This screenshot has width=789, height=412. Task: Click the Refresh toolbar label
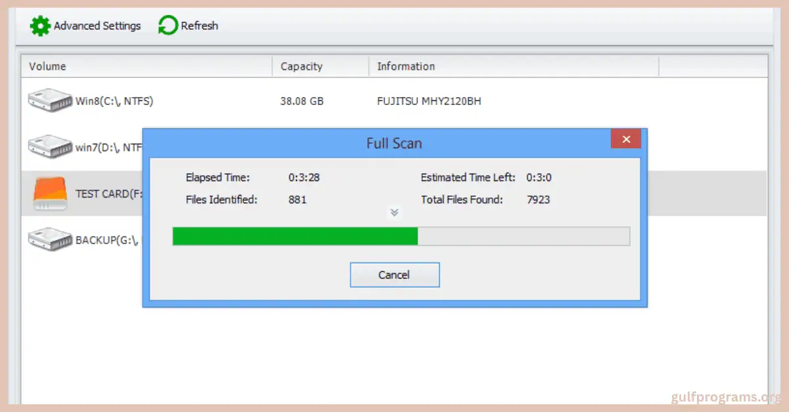pyautogui.click(x=201, y=26)
